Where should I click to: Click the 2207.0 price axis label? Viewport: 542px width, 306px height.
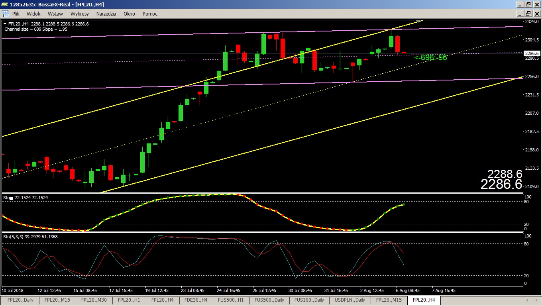tap(532, 113)
